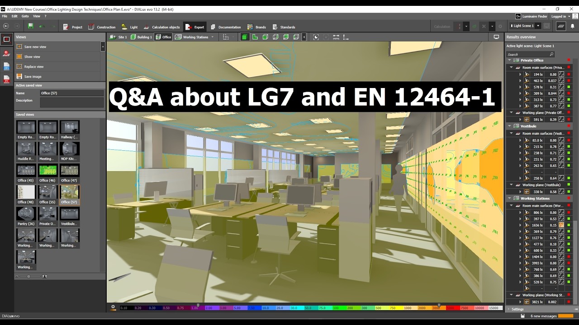The height and width of the screenshot is (325, 579).
Task: Adjust the thumbnail size slider
Action: pos(28,276)
